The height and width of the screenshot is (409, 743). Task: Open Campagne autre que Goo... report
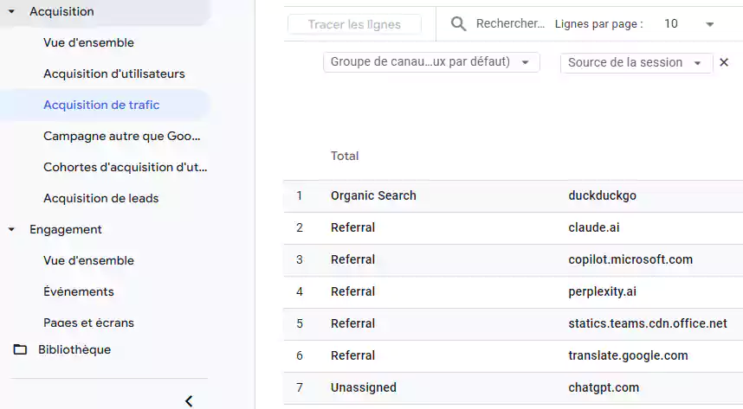[x=122, y=137]
